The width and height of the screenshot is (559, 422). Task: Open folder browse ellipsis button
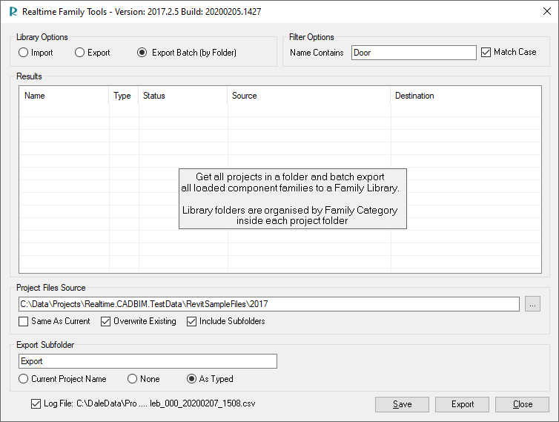coord(532,304)
